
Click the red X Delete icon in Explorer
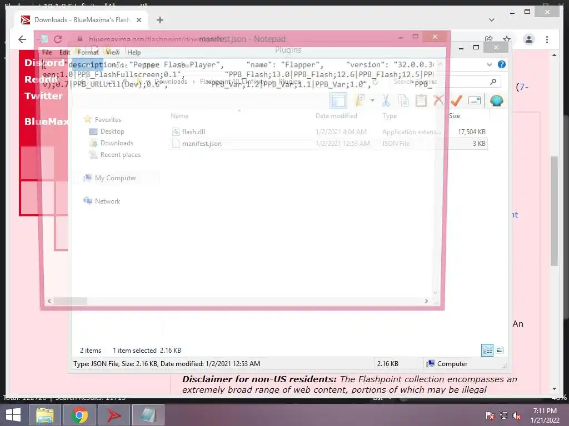[438, 101]
